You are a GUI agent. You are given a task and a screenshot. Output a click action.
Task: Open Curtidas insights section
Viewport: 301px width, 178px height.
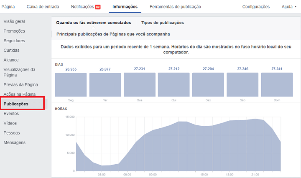11,50
